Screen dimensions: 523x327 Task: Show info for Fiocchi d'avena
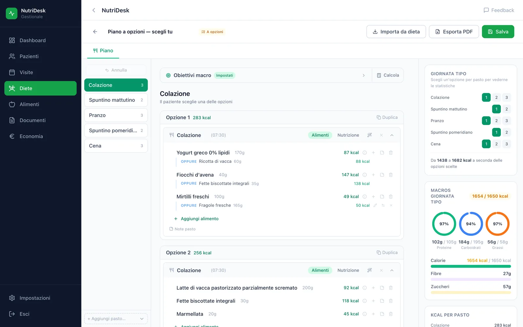[x=364, y=175]
